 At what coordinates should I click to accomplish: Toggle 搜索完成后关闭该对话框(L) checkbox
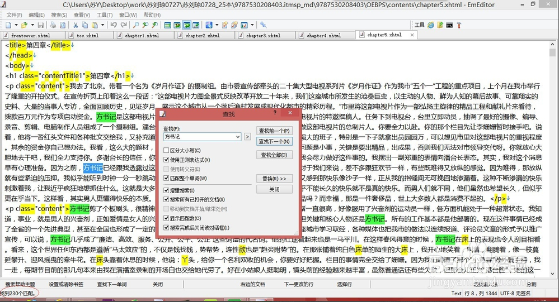pos(166,228)
